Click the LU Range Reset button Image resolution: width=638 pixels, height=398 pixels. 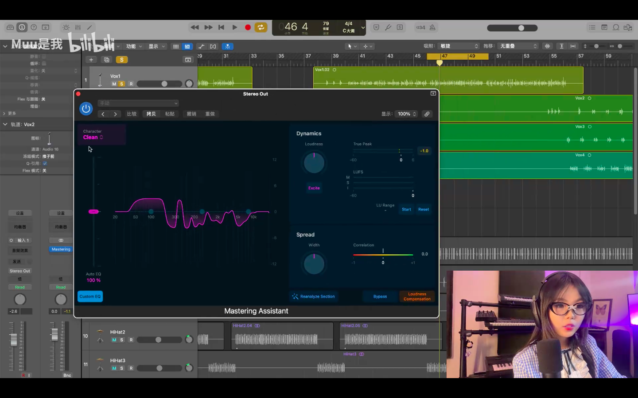click(424, 209)
